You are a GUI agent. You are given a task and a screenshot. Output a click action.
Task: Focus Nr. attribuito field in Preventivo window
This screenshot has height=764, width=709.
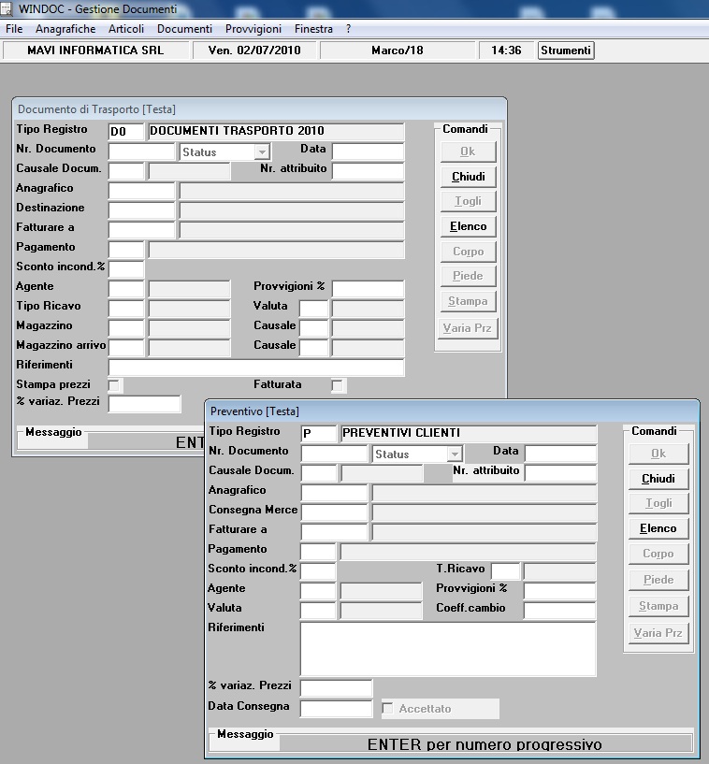point(560,473)
